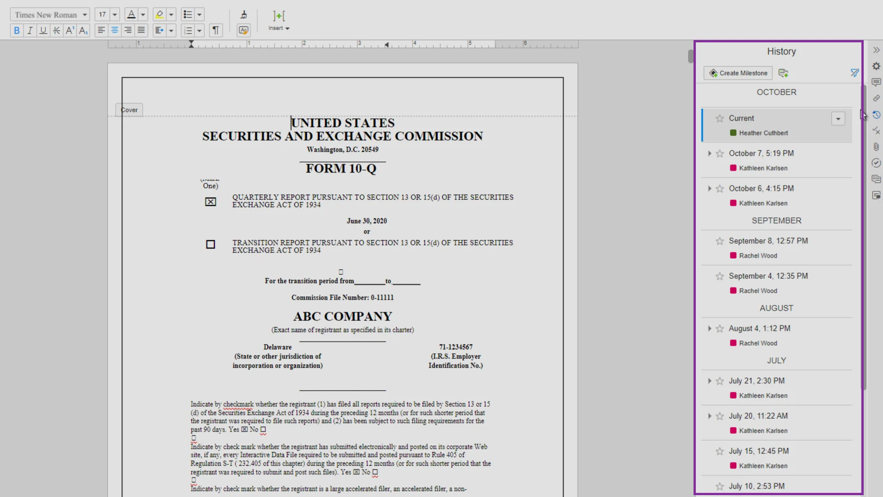Viewport: 883px width, 497px height.
Task: Click the Create Milestone button
Action: [x=738, y=73]
